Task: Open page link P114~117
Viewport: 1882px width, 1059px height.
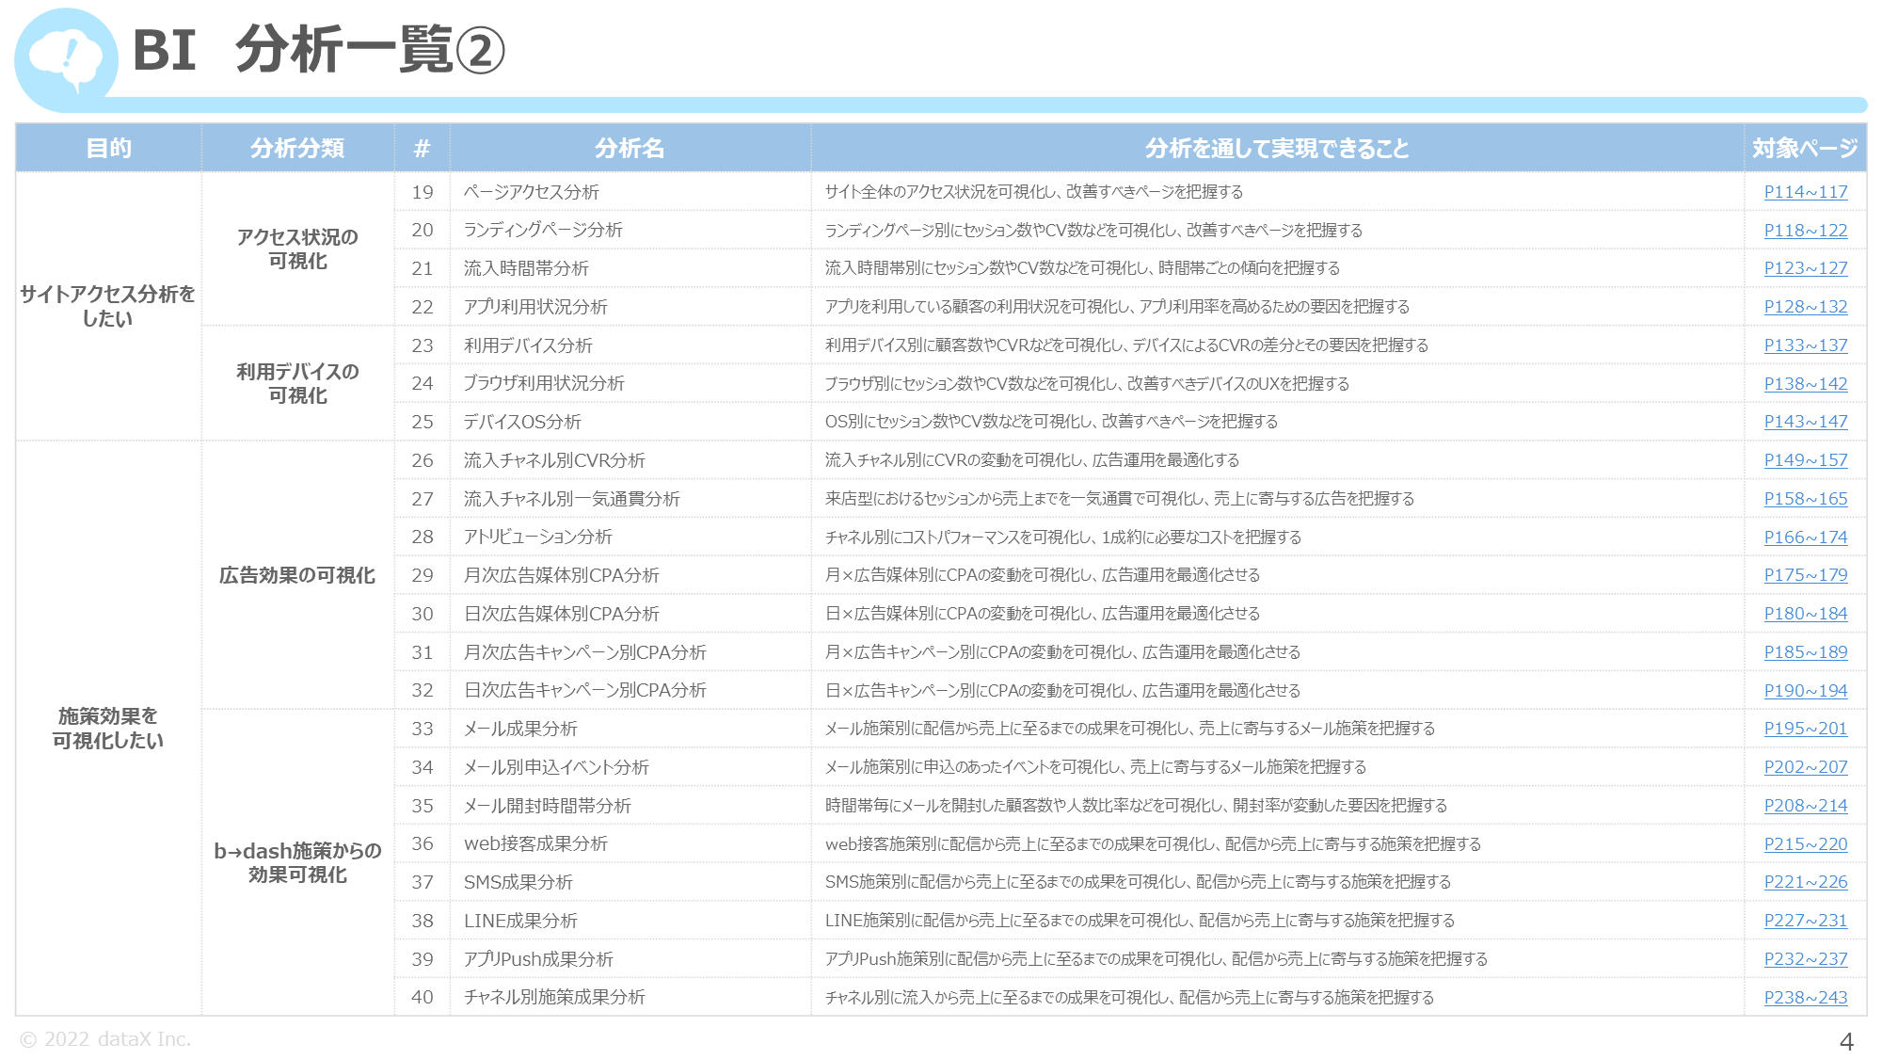Action: click(x=1805, y=192)
